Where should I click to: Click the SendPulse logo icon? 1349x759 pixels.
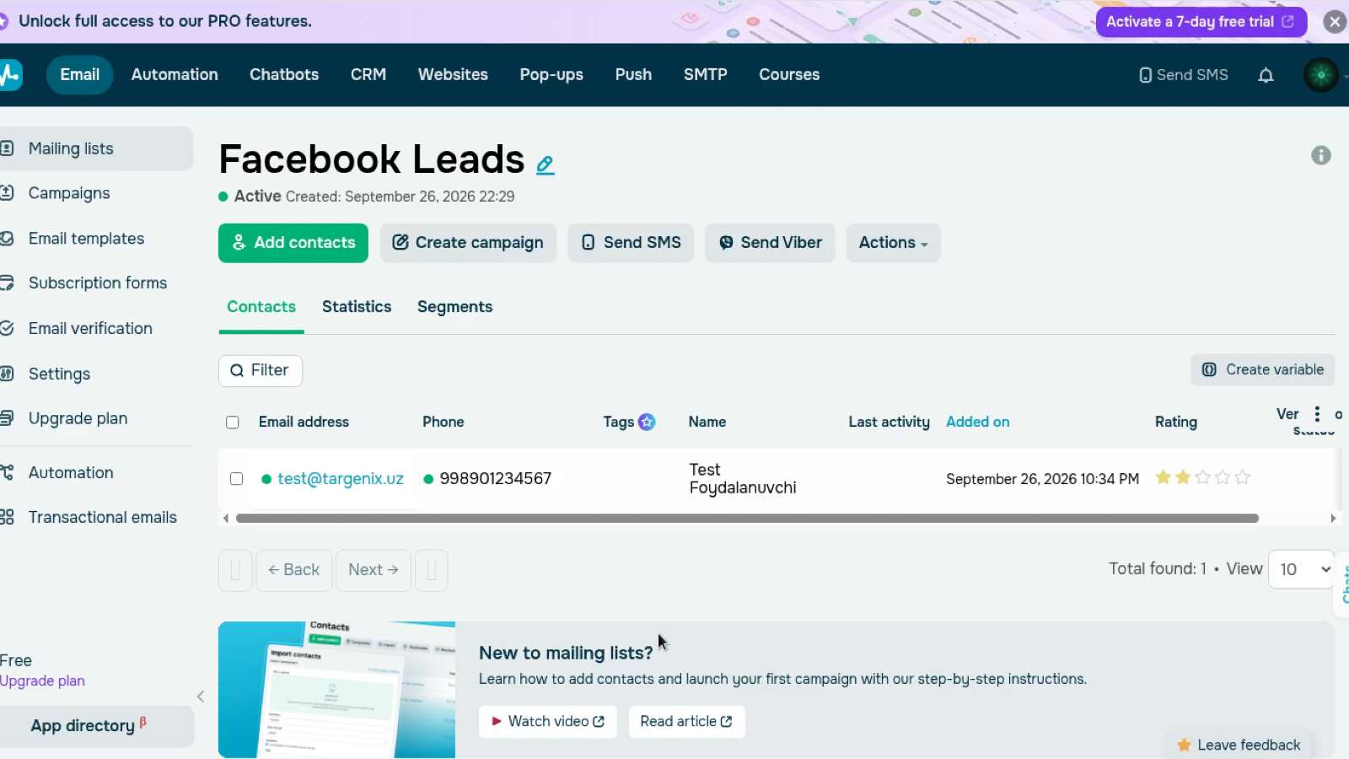(10, 74)
